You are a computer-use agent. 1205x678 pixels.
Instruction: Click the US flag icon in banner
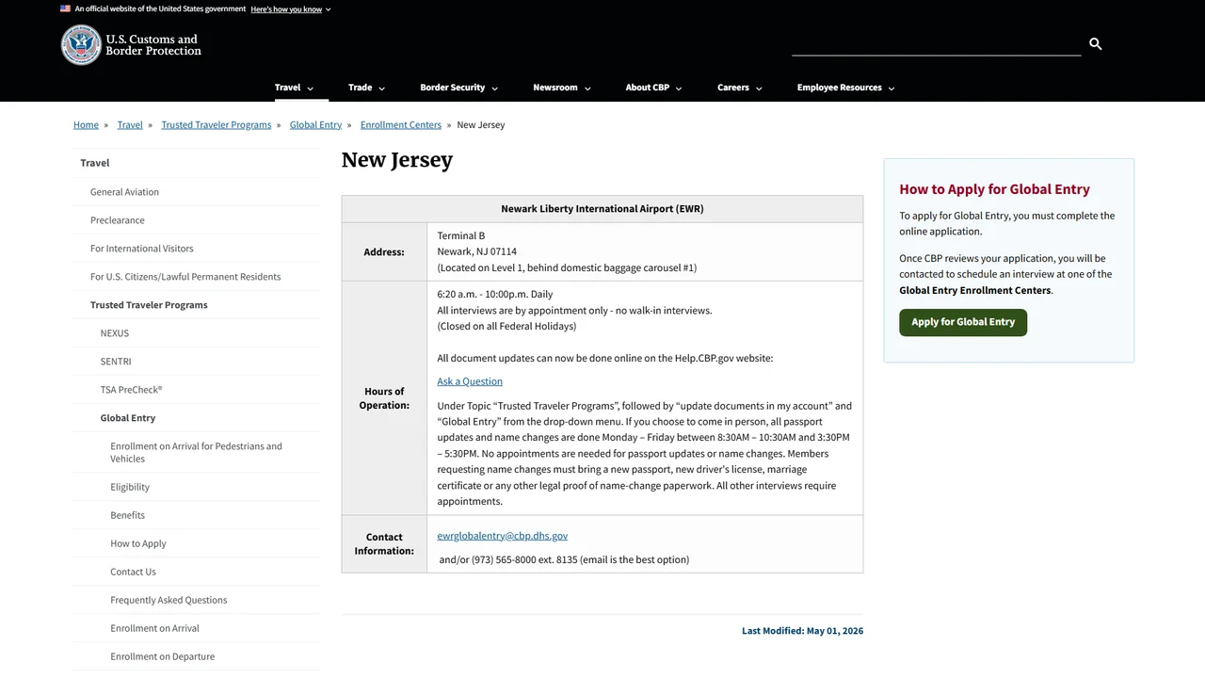[x=65, y=8]
